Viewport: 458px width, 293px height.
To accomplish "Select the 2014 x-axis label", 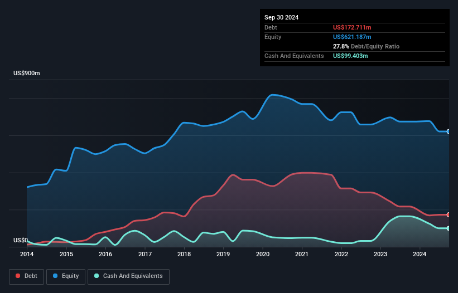I will click(x=27, y=254).
